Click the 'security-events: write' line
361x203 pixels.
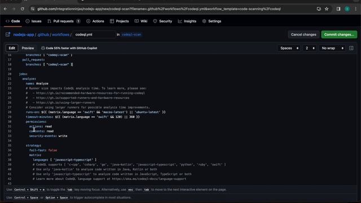click(x=48, y=136)
